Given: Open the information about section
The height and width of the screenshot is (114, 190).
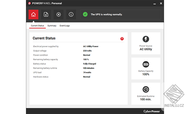Looking at the screenshot, I should (71, 15).
